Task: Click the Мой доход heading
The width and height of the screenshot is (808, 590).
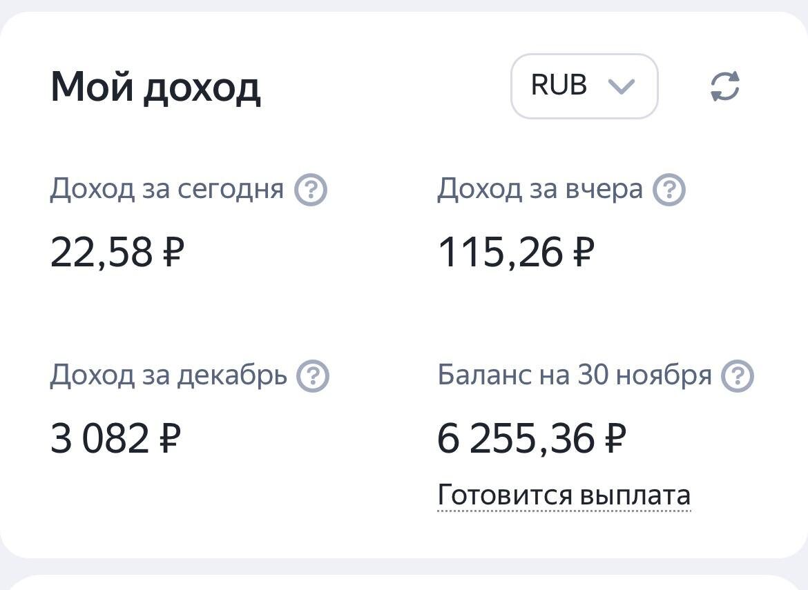Action: coord(155,88)
